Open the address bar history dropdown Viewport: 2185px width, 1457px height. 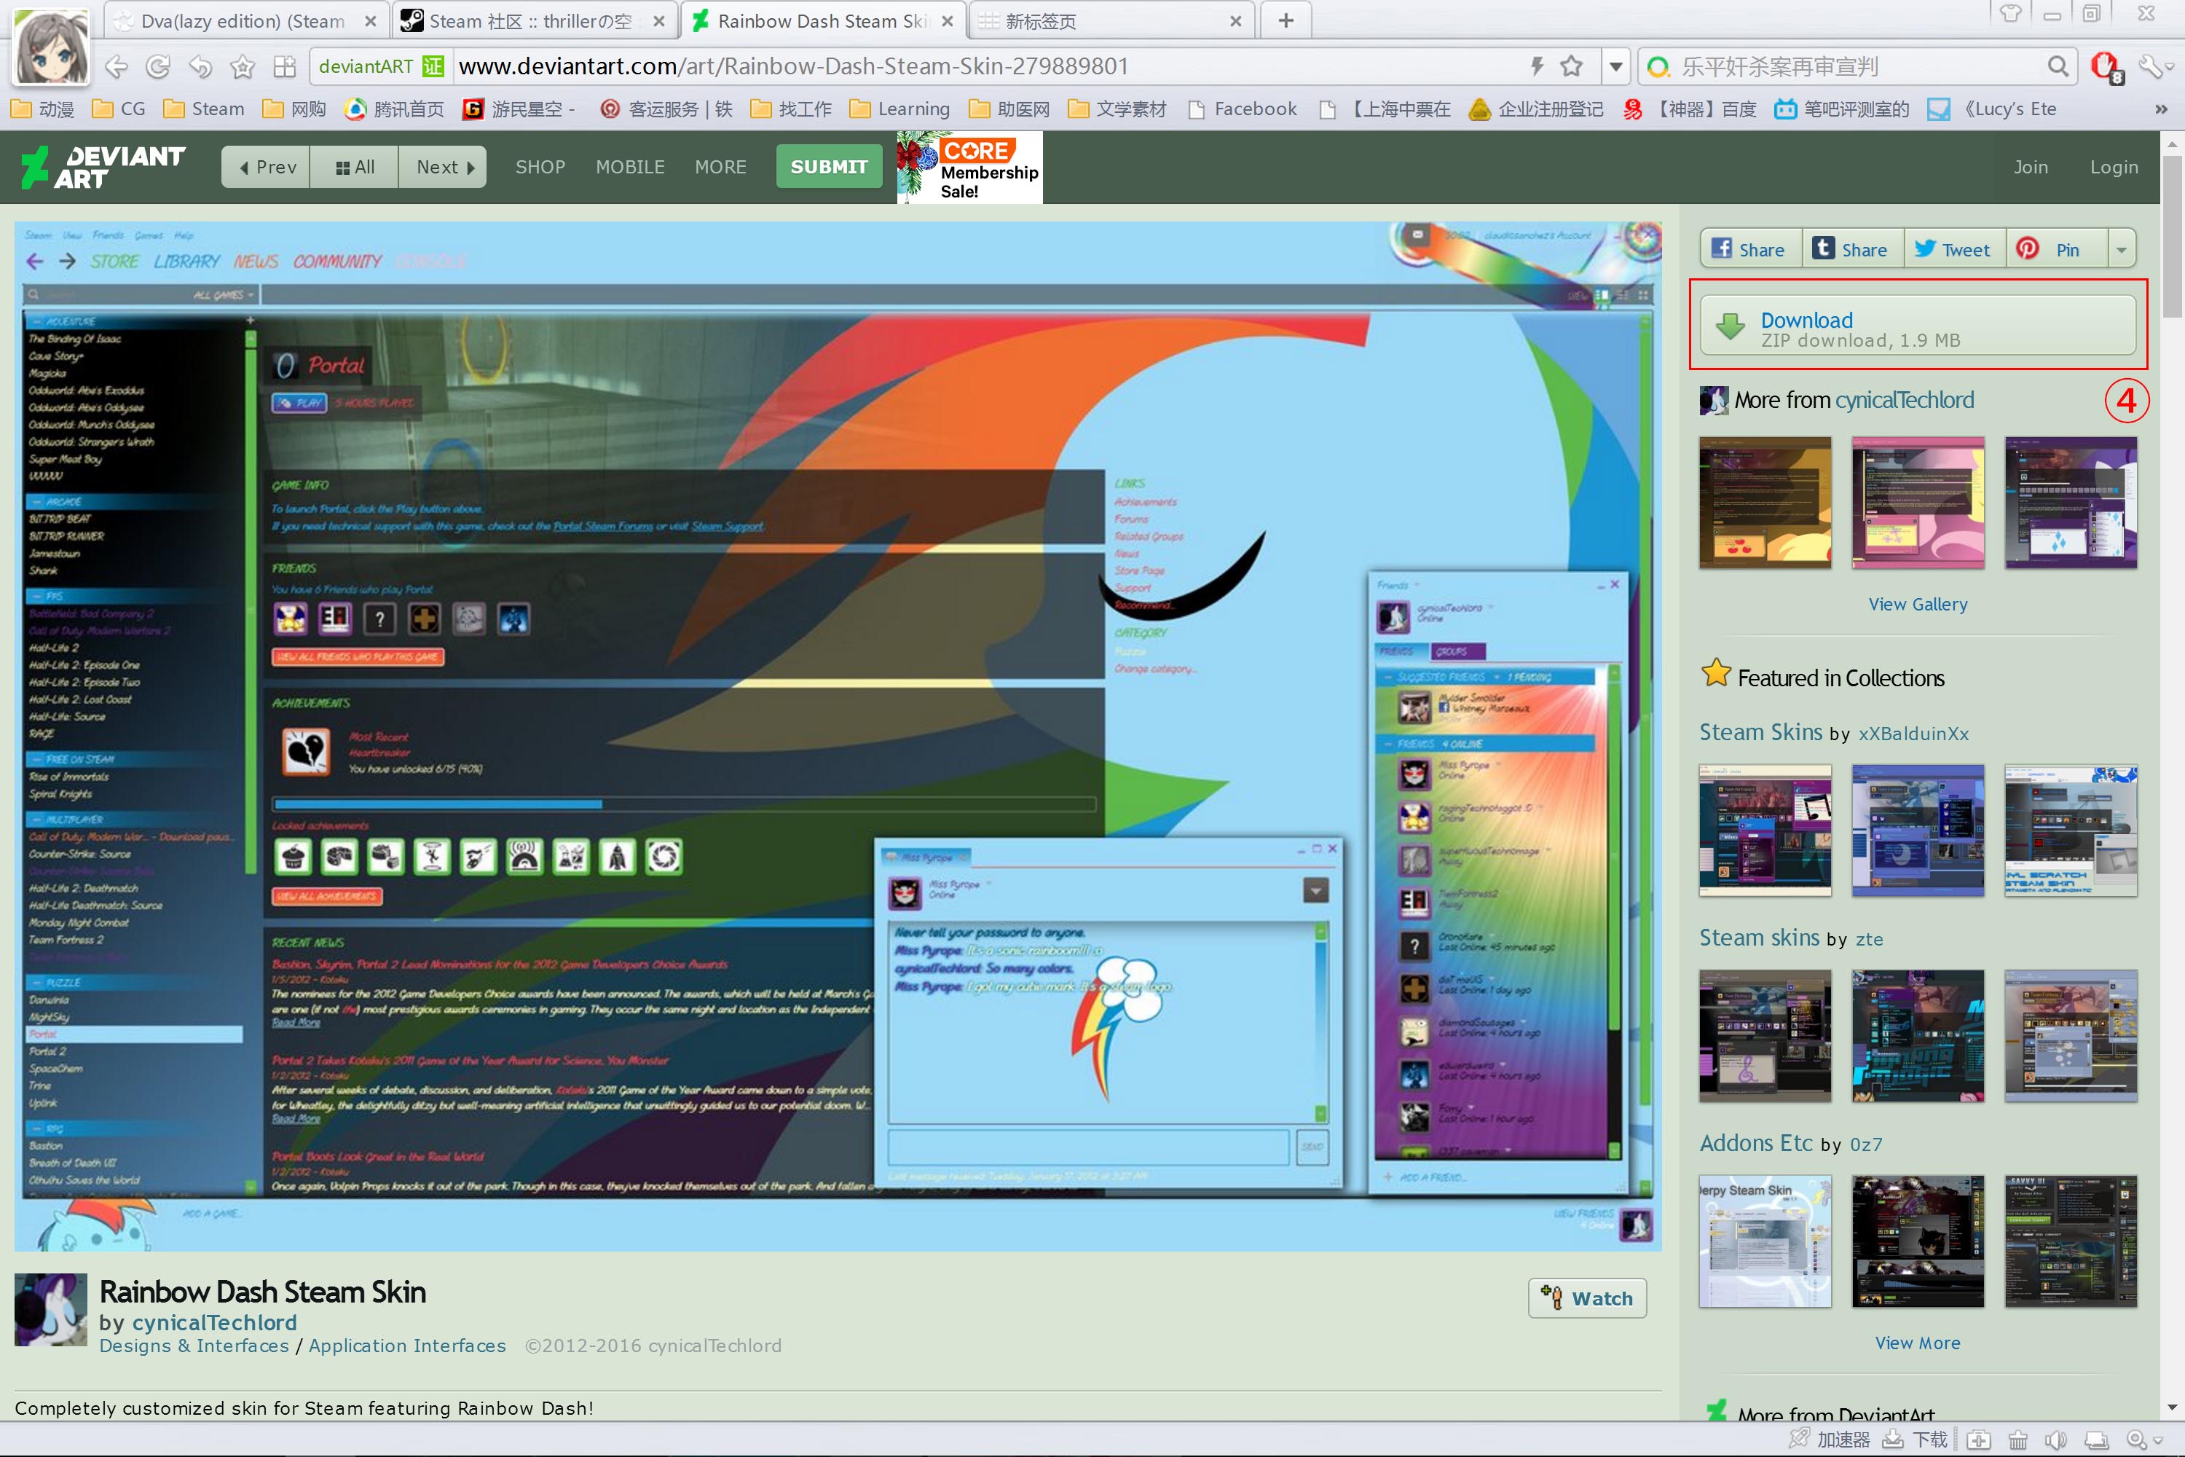coord(1615,66)
